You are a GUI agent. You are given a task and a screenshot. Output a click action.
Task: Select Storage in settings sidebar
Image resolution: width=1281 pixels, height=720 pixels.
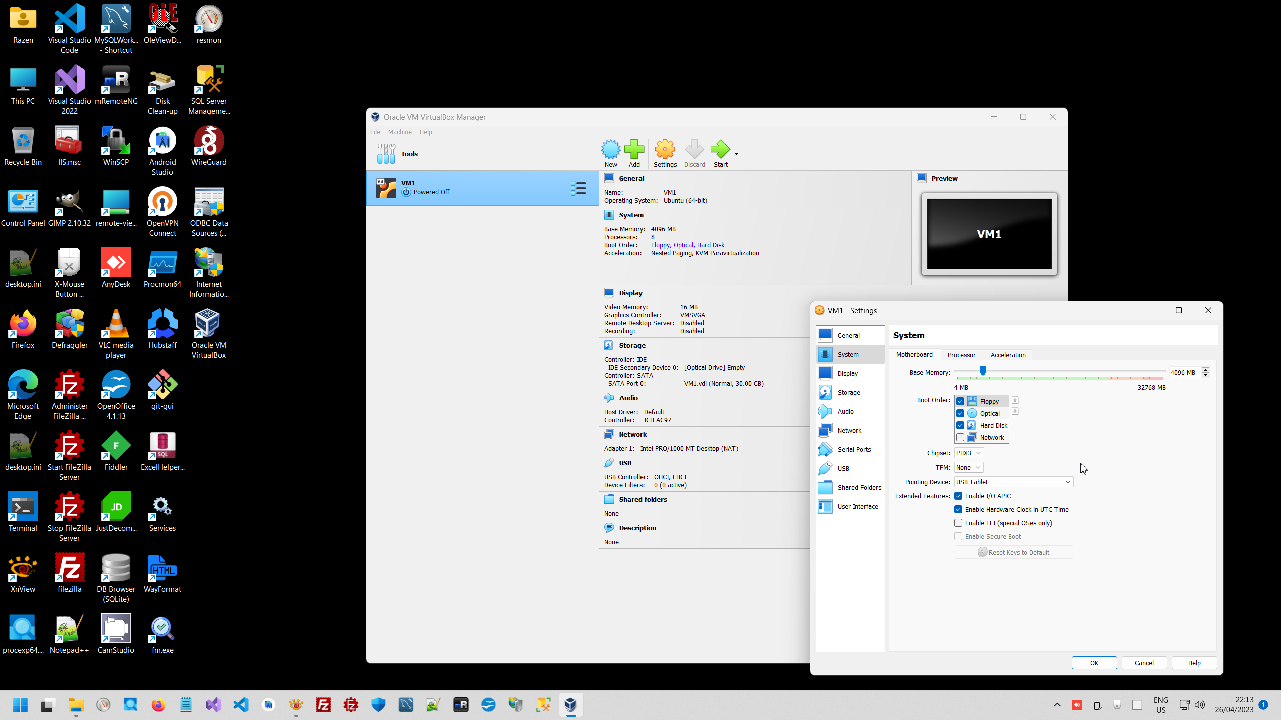tap(849, 392)
